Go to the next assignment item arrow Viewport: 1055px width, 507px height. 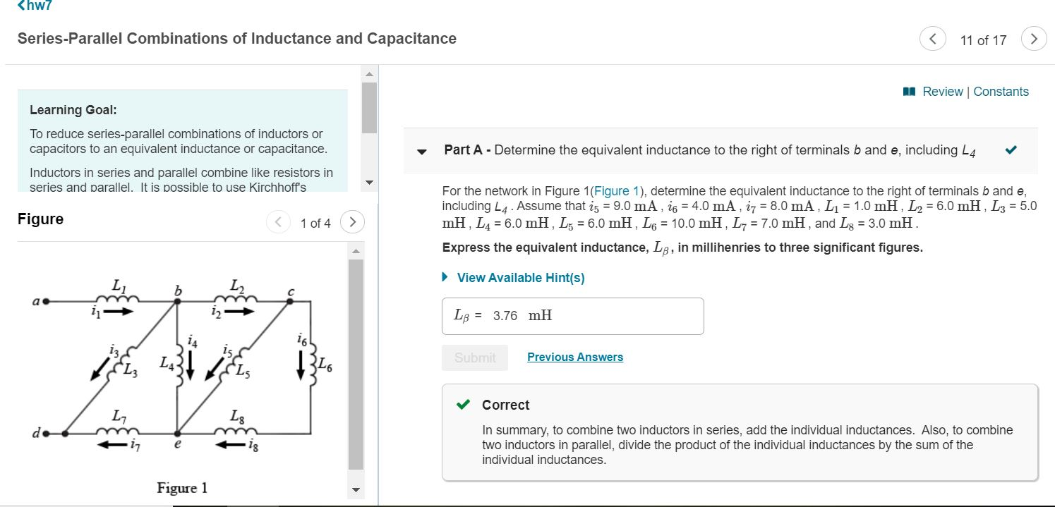click(1033, 39)
